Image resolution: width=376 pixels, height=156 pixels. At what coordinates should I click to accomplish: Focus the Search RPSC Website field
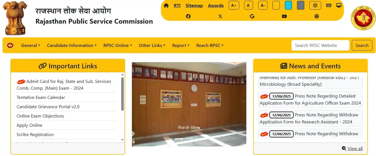pos(320,45)
